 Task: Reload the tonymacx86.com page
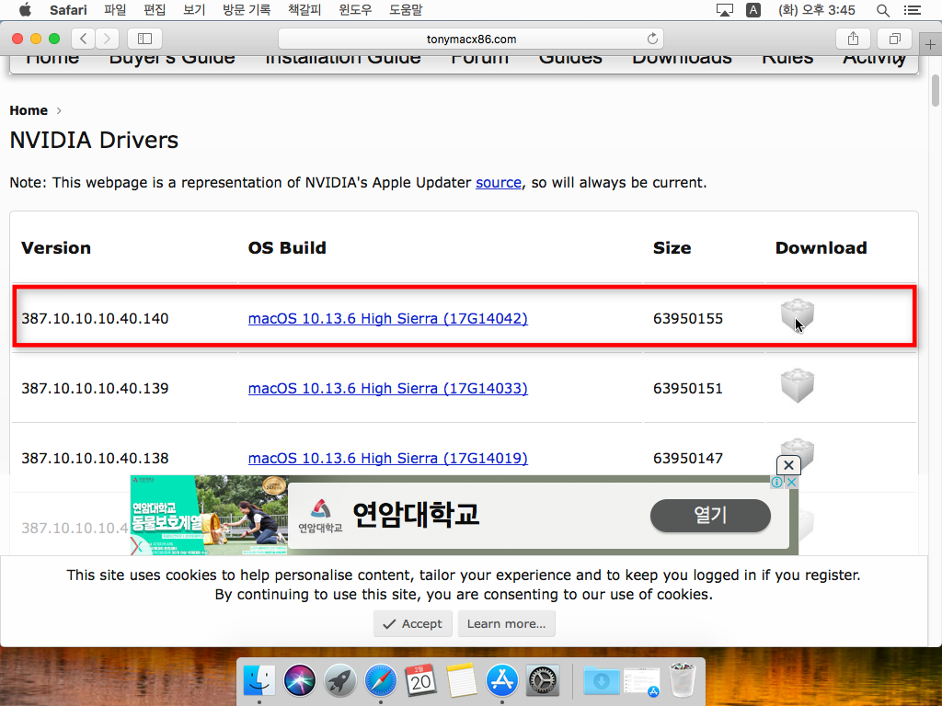pos(652,39)
